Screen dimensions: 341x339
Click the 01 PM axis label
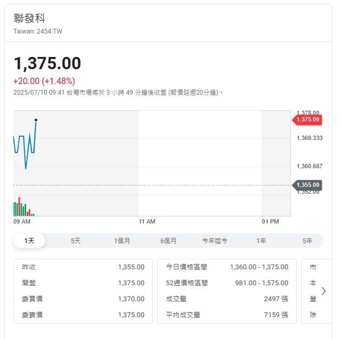[270, 221]
